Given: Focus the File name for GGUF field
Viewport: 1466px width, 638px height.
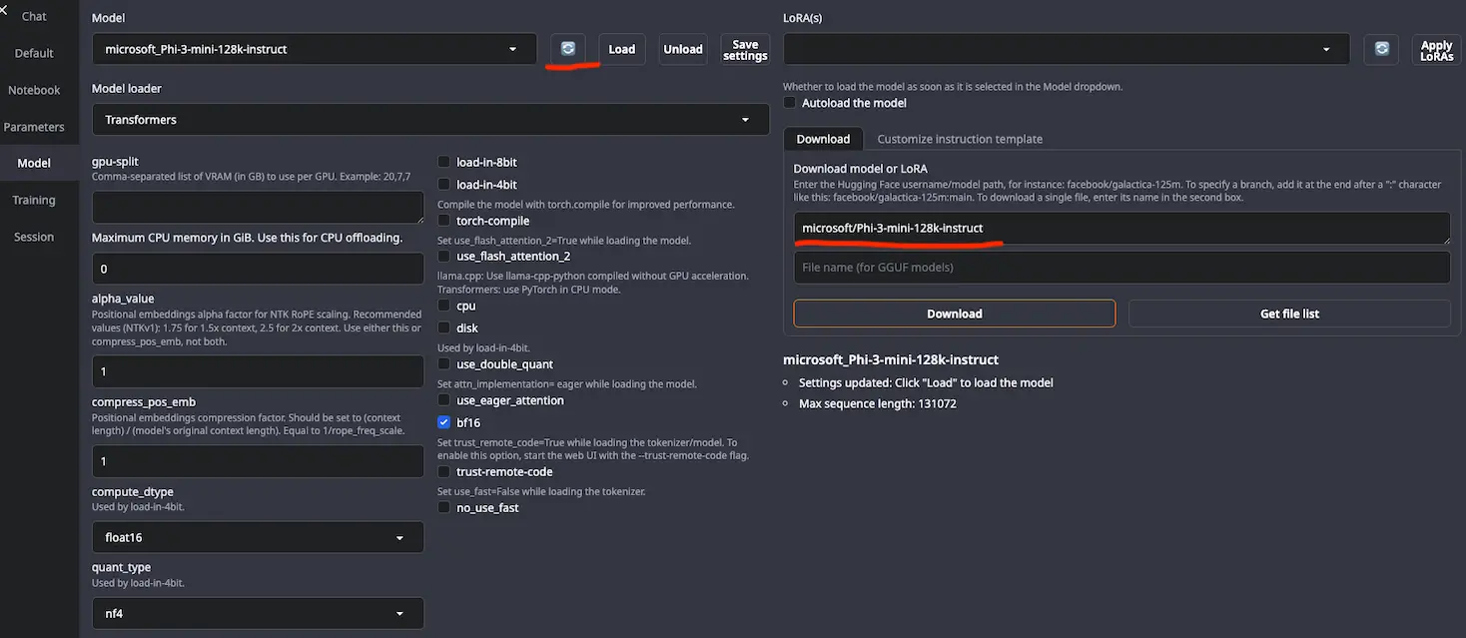Looking at the screenshot, I should coord(1120,268).
